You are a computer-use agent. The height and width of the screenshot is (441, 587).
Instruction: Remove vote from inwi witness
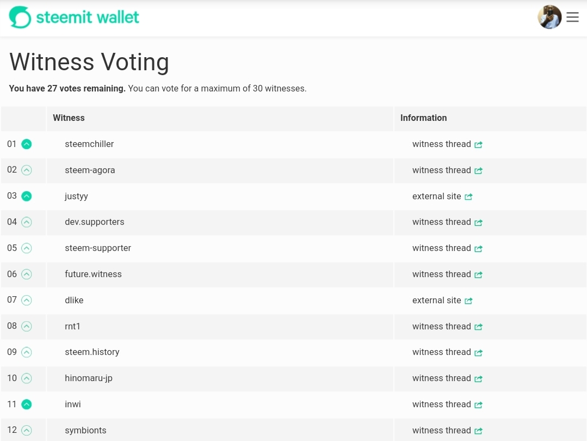27,405
